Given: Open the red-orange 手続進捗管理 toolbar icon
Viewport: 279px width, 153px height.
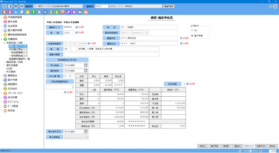Looking at the screenshot, I should tap(4, 12).
